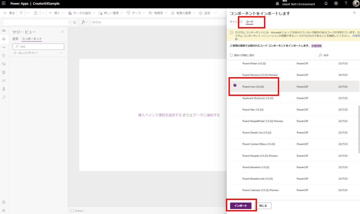Image resolution: width=360 pixels, height=214 pixels.
Task: Click the purple インポート button
Action: tap(240, 206)
